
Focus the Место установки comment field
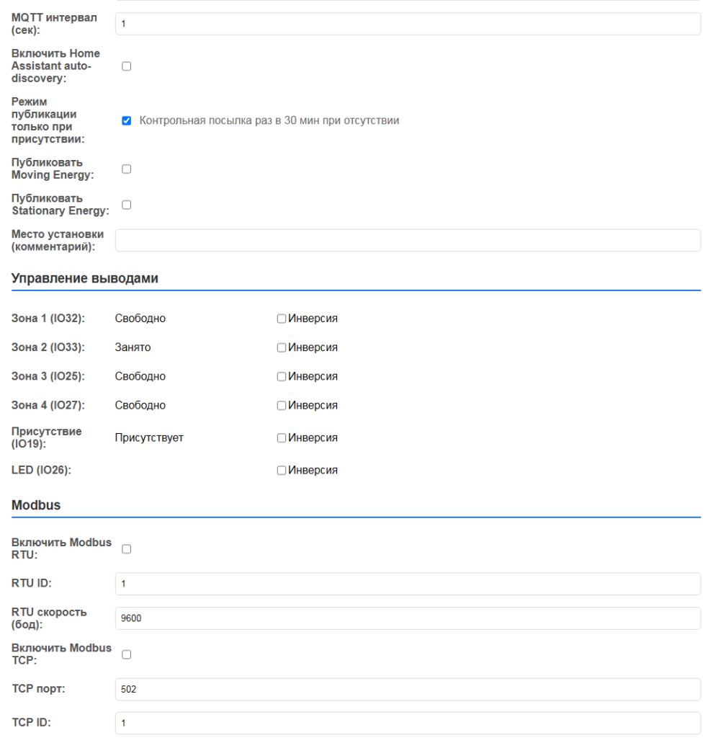pyautogui.click(x=408, y=241)
